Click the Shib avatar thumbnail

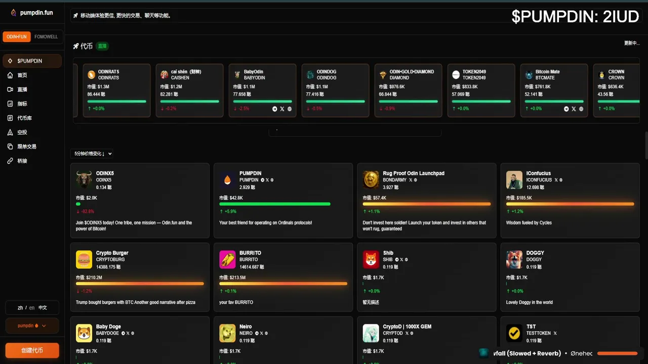click(371, 259)
